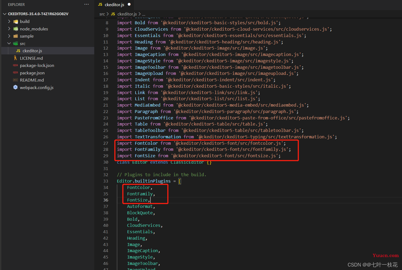Click line number 33 in gutter
Screen dimensions: 402x270
(x=106, y=181)
